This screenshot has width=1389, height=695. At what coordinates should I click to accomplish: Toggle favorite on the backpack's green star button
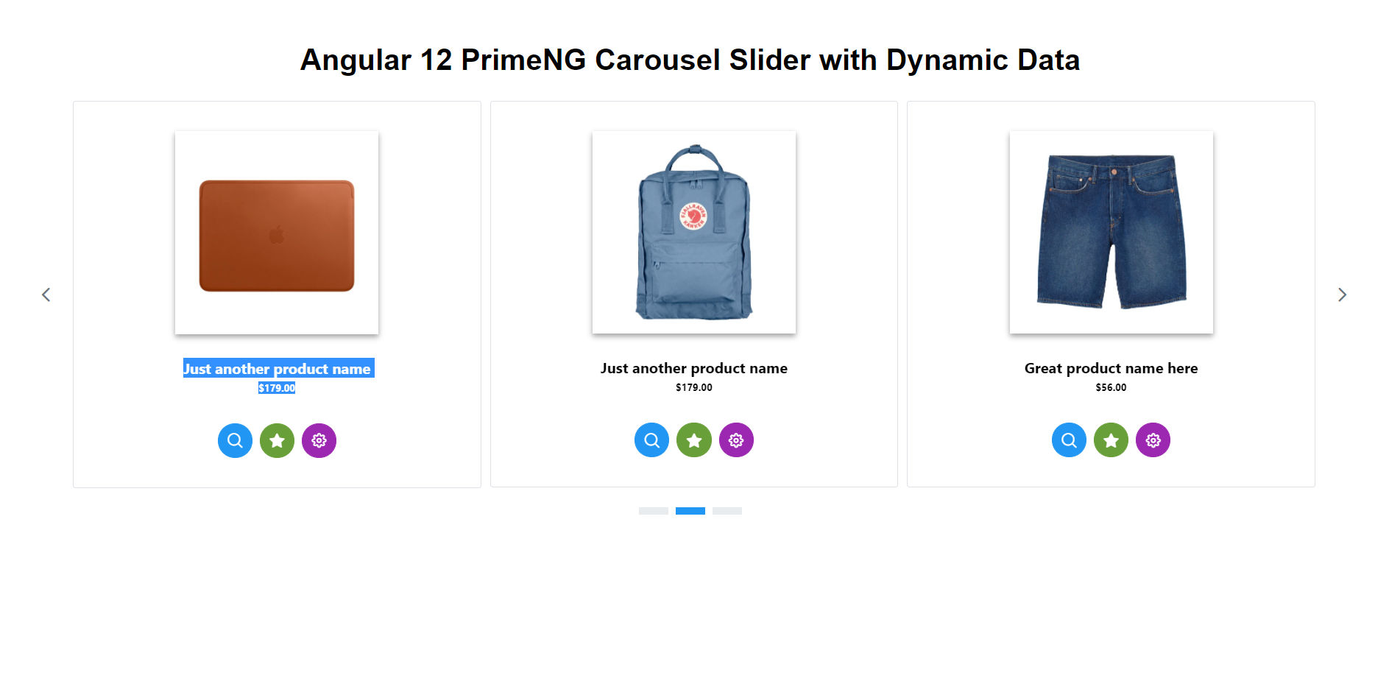click(693, 440)
